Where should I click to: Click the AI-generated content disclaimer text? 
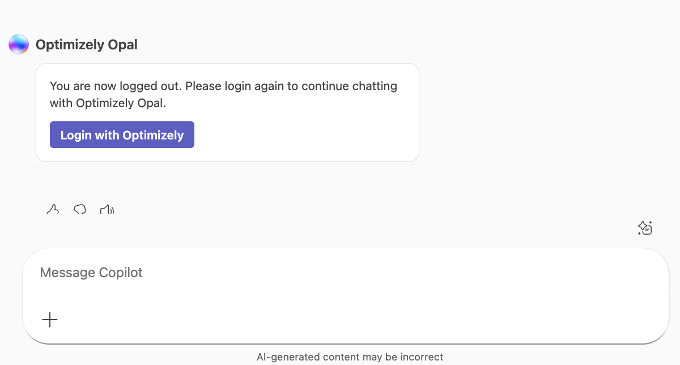click(350, 356)
